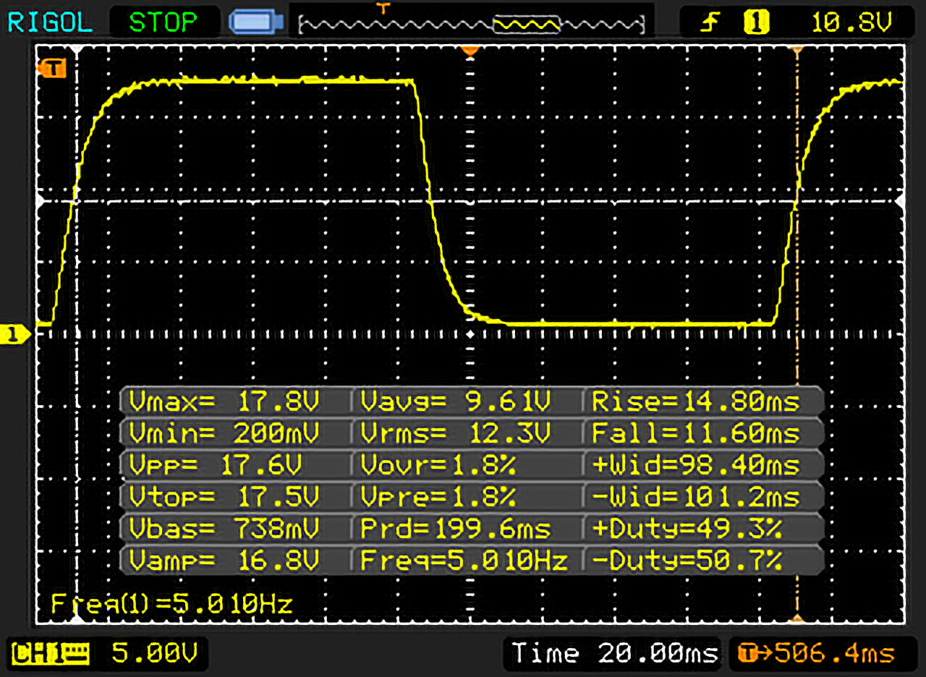The image size is (926, 677).
Task: Click the orange trigger position triangle at top
Action: point(471,51)
